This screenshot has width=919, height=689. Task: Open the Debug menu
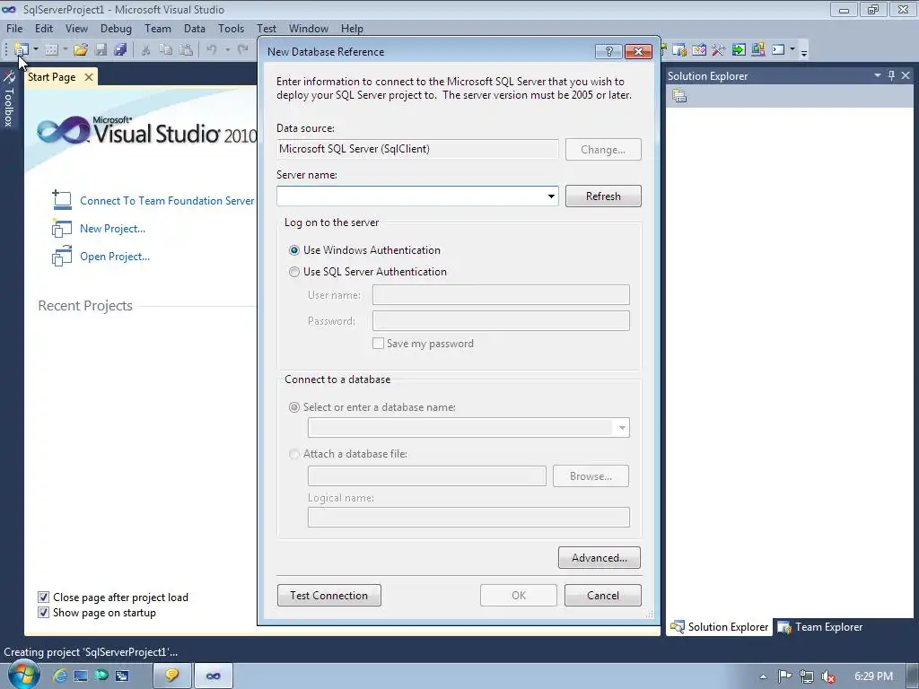tap(116, 28)
